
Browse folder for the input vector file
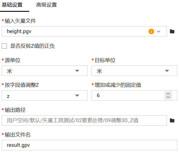coord(172,31)
